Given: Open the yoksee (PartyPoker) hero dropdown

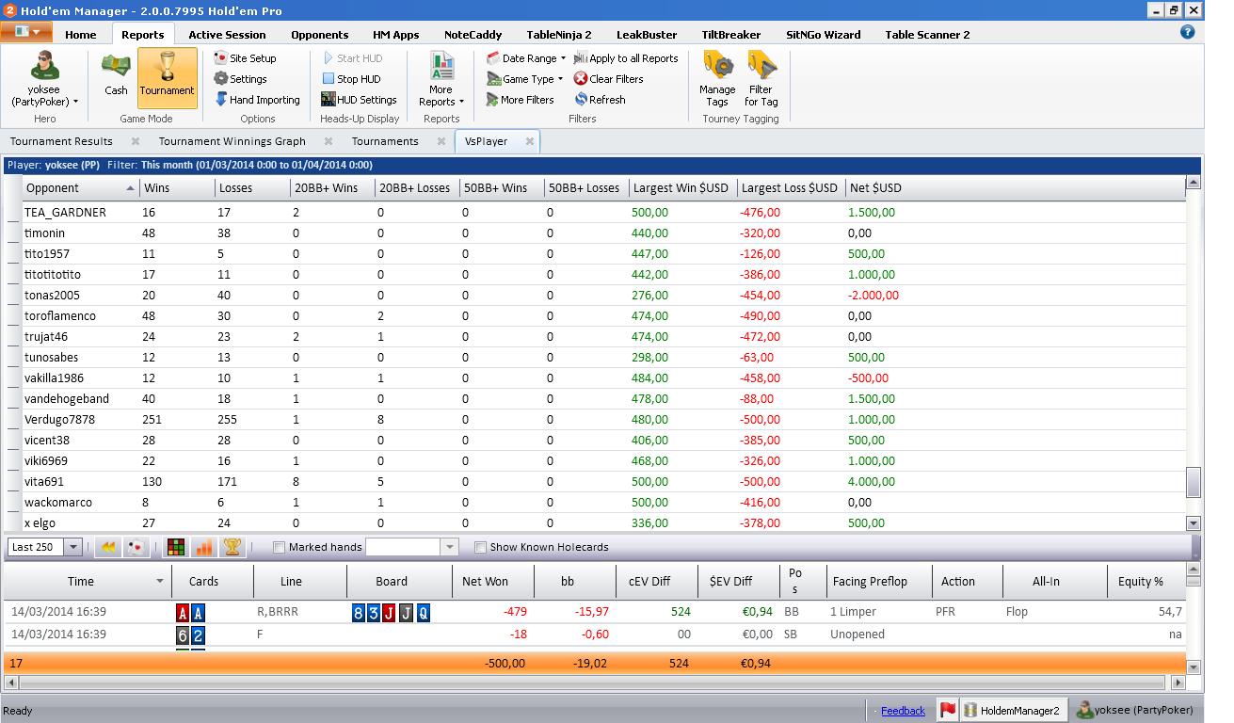Looking at the screenshot, I should point(44,79).
